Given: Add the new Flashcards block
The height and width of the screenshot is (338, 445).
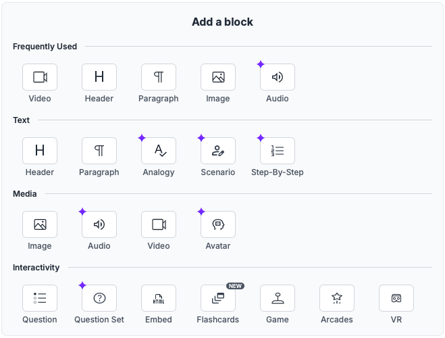Looking at the screenshot, I should tap(218, 298).
